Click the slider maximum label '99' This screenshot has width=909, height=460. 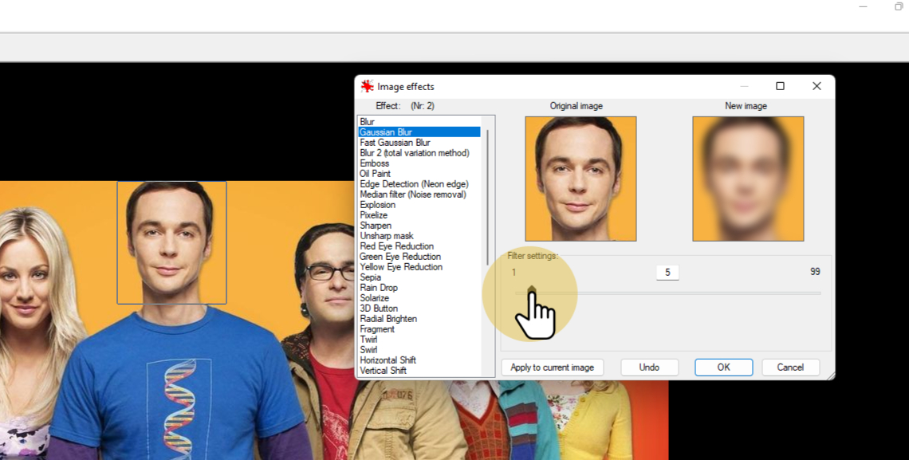pyautogui.click(x=815, y=272)
